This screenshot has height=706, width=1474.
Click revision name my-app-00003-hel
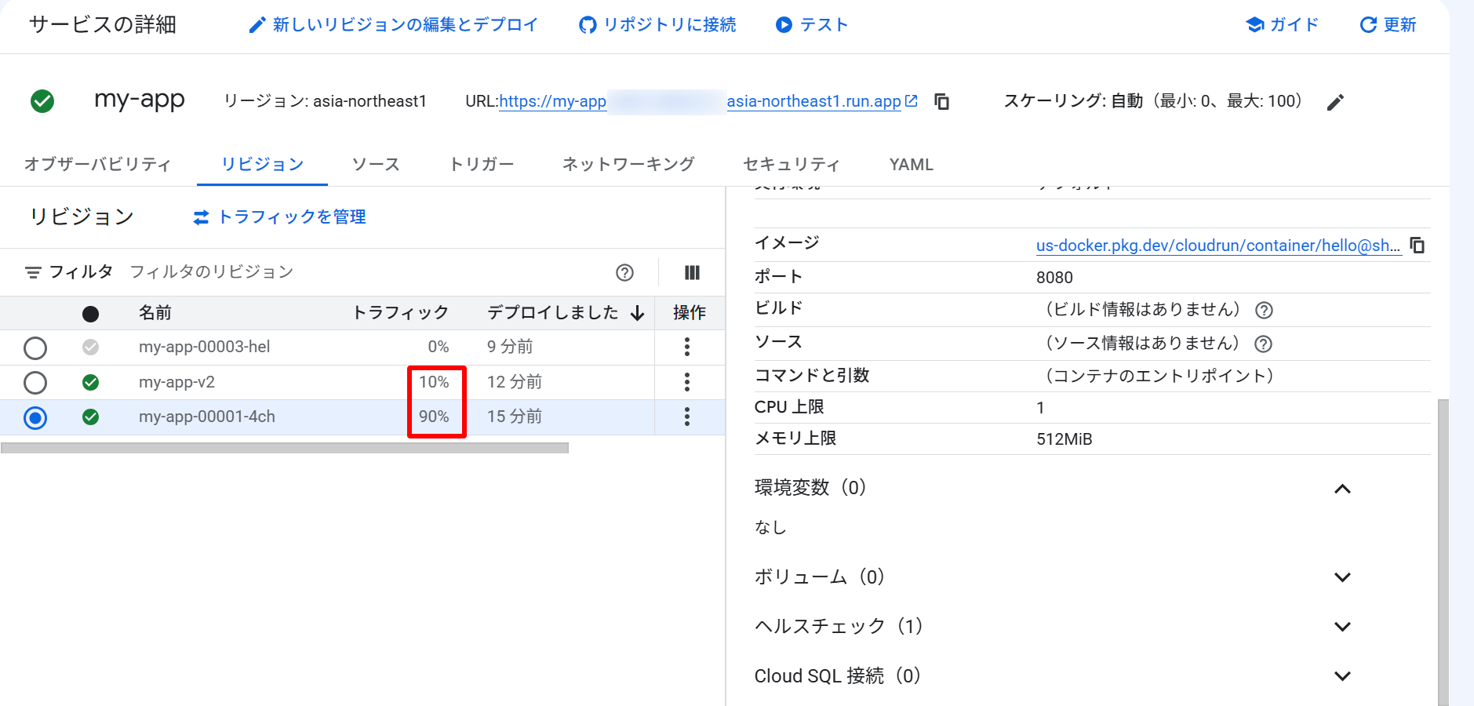pos(205,347)
